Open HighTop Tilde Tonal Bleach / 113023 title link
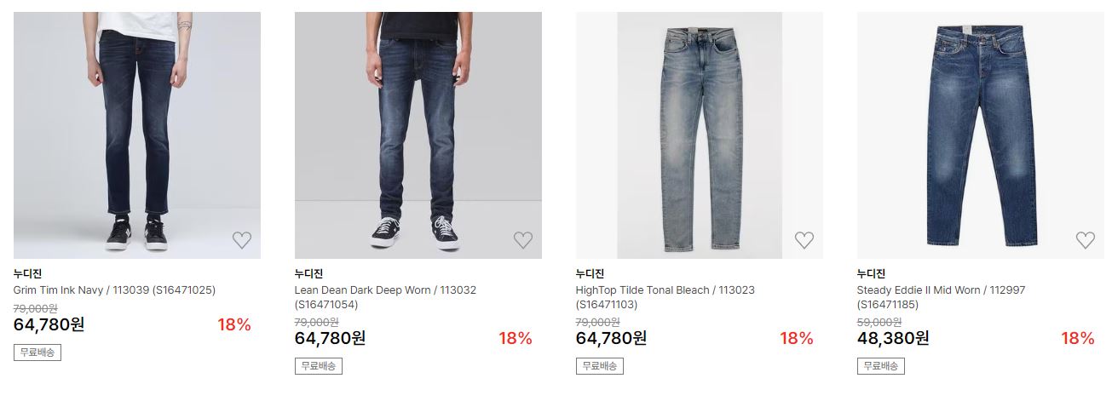 [x=665, y=297]
